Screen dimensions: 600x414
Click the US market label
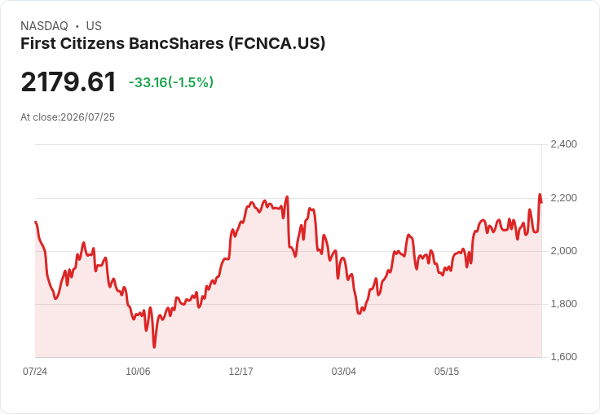pyautogui.click(x=94, y=26)
